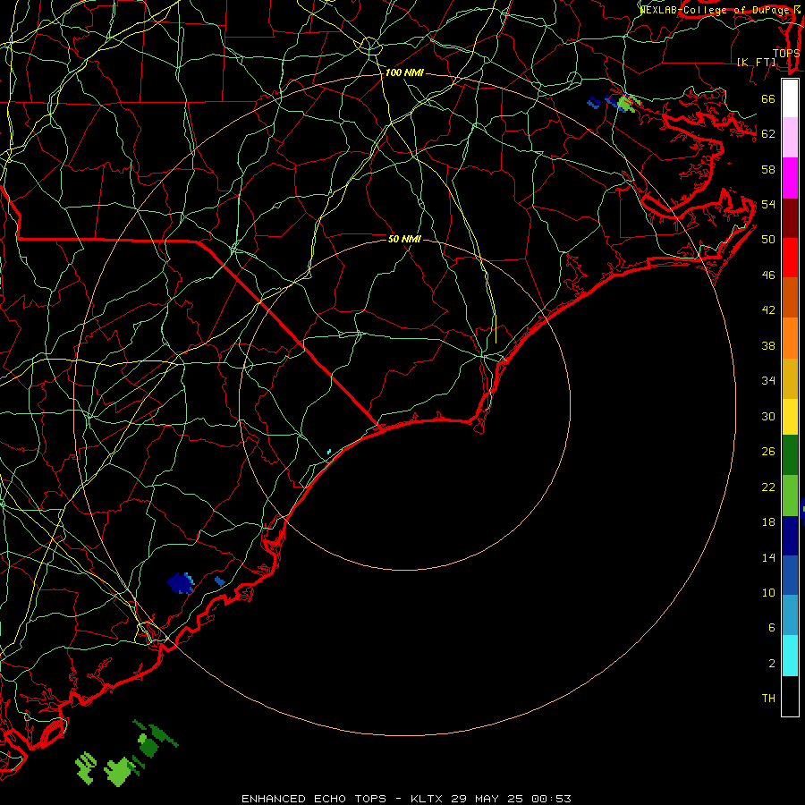Click the dark orange legend swatch
805x805 pixels.
(790, 298)
